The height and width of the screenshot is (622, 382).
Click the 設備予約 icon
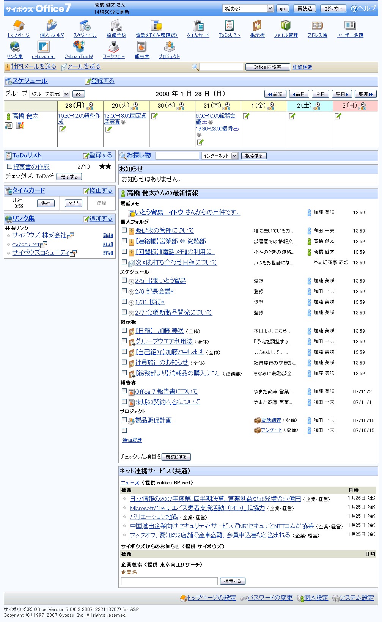pos(116,26)
